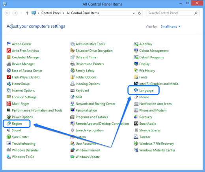Open the Folder Options link
Image resolution: width=205 pixels, height=172 pixels.
click(x=86, y=77)
